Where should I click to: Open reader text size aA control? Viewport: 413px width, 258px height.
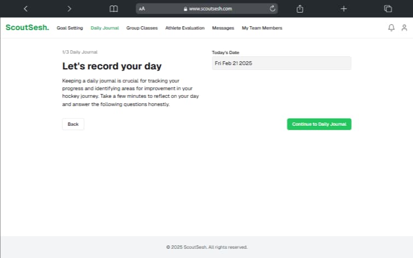pos(142,9)
